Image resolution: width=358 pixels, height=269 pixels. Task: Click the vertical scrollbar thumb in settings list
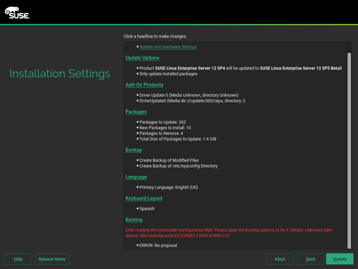(349, 151)
